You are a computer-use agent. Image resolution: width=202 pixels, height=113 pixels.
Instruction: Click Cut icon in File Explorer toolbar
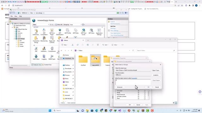click(x=73, y=45)
